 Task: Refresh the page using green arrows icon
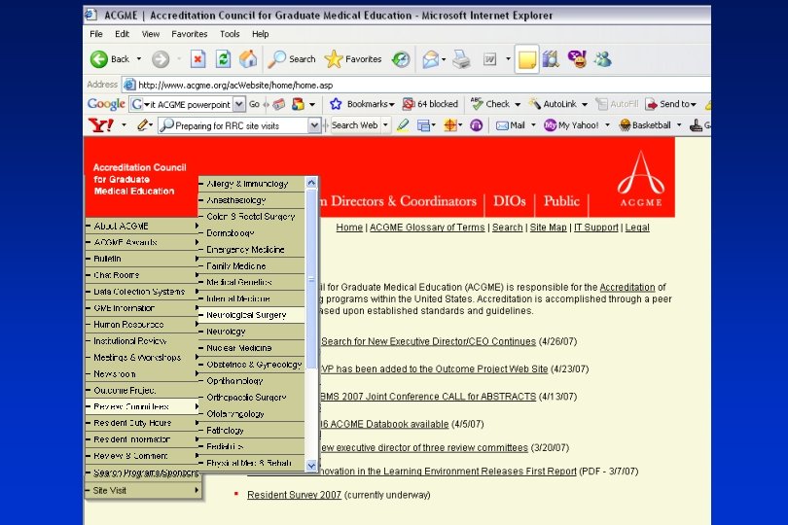[223, 59]
